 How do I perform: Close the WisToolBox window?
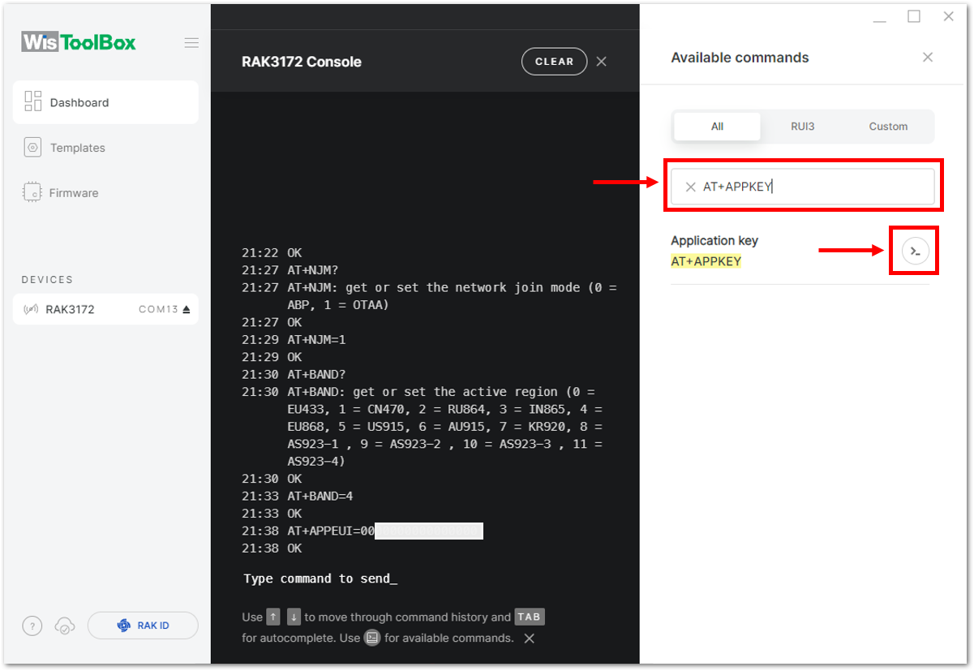pyautogui.click(x=948, y=16)
